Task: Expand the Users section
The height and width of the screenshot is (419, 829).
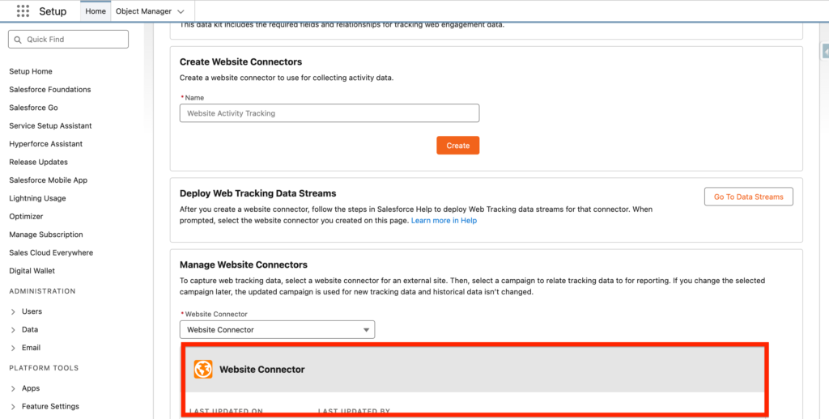Action: click(14, 311)
